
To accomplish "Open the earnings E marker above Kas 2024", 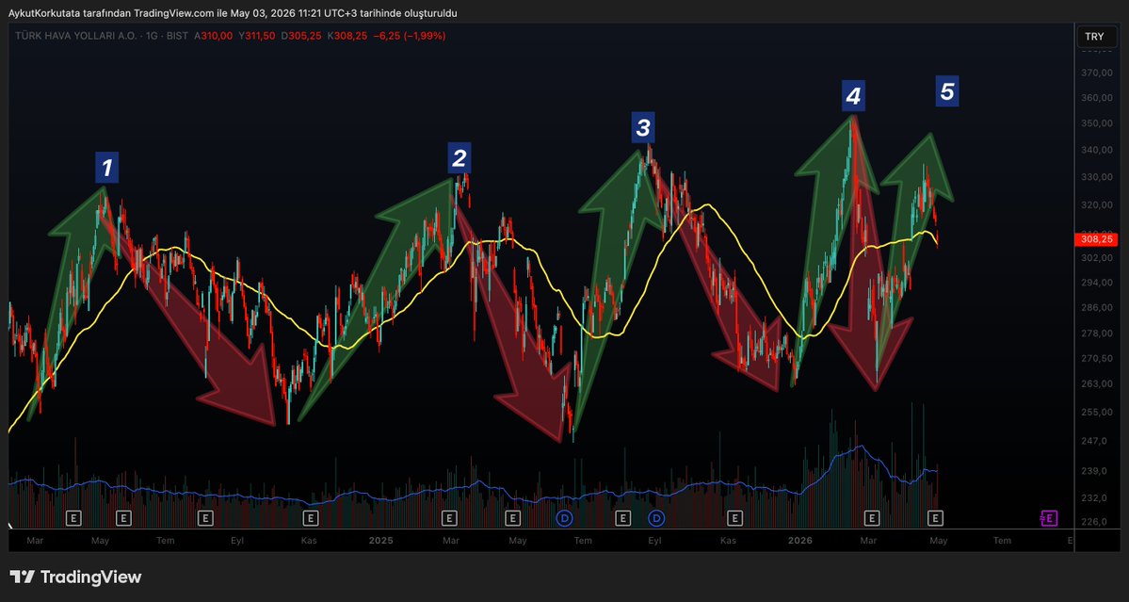I will point(311,518).
